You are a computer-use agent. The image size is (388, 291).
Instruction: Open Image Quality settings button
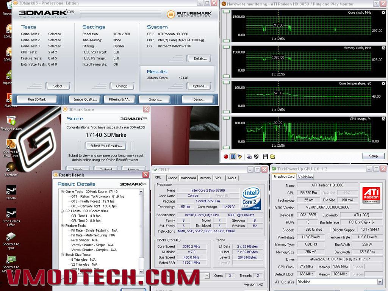pyautogui.click(x=85, y=99)
